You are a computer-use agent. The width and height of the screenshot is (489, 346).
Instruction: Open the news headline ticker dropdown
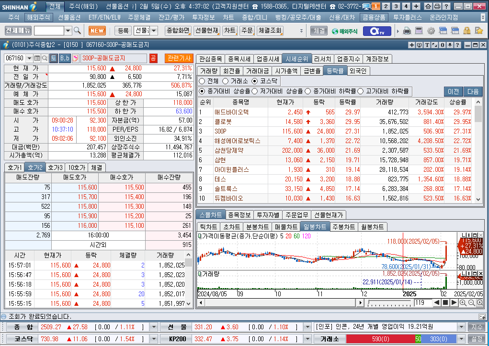(461, 327)
